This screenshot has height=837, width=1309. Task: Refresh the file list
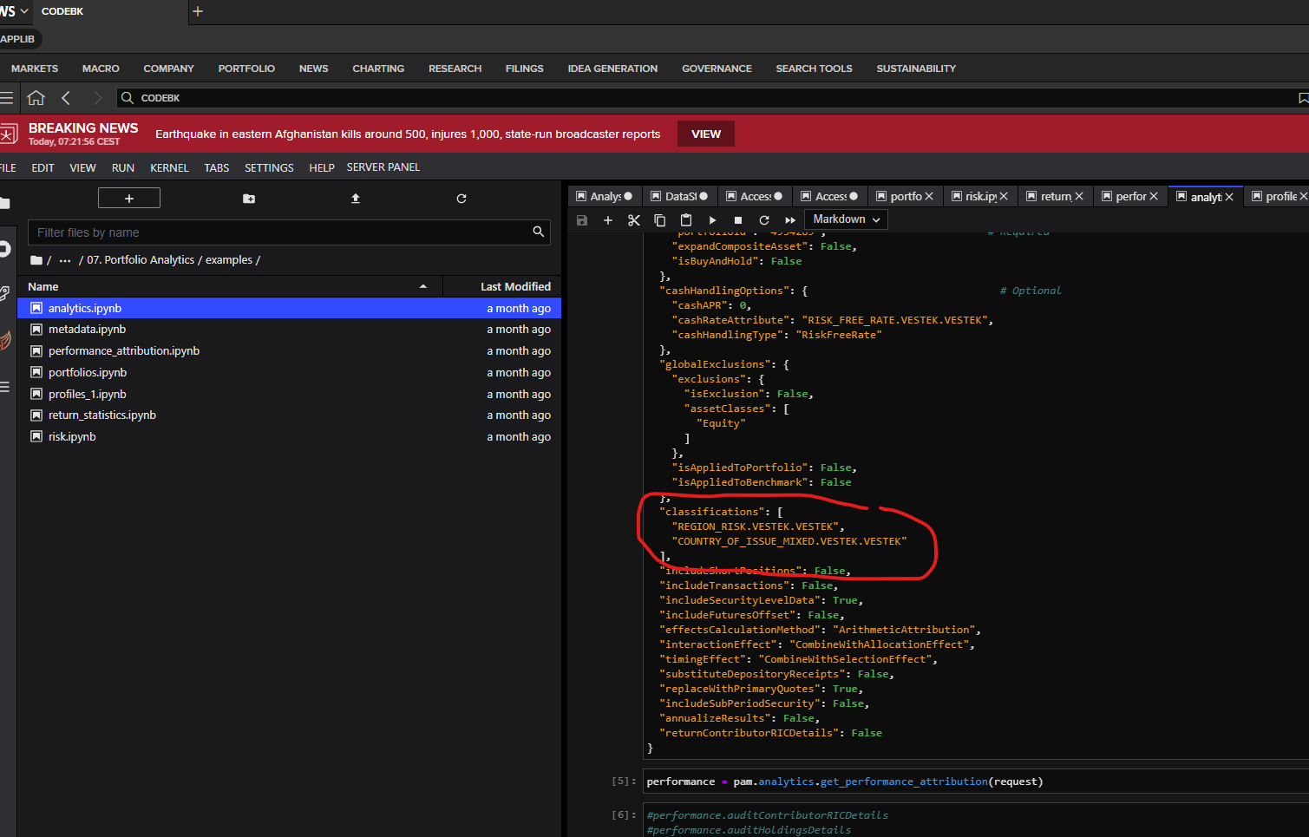(x=461, y=199)
